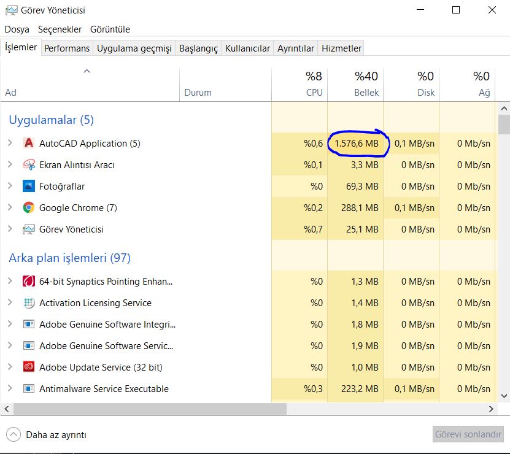Collapse details with Daha az ayrıntı arrow
The height and width of the screenshot is (454, 510).
pyautogui.click(x=14, y=435)
